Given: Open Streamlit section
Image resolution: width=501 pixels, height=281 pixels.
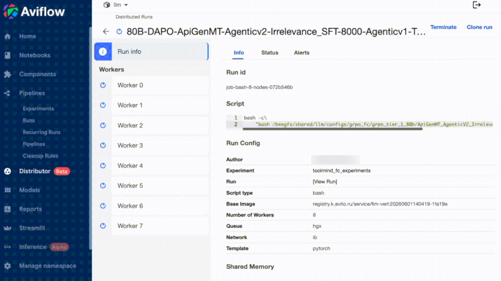Looking at the screenshot, I should [32, 228].
